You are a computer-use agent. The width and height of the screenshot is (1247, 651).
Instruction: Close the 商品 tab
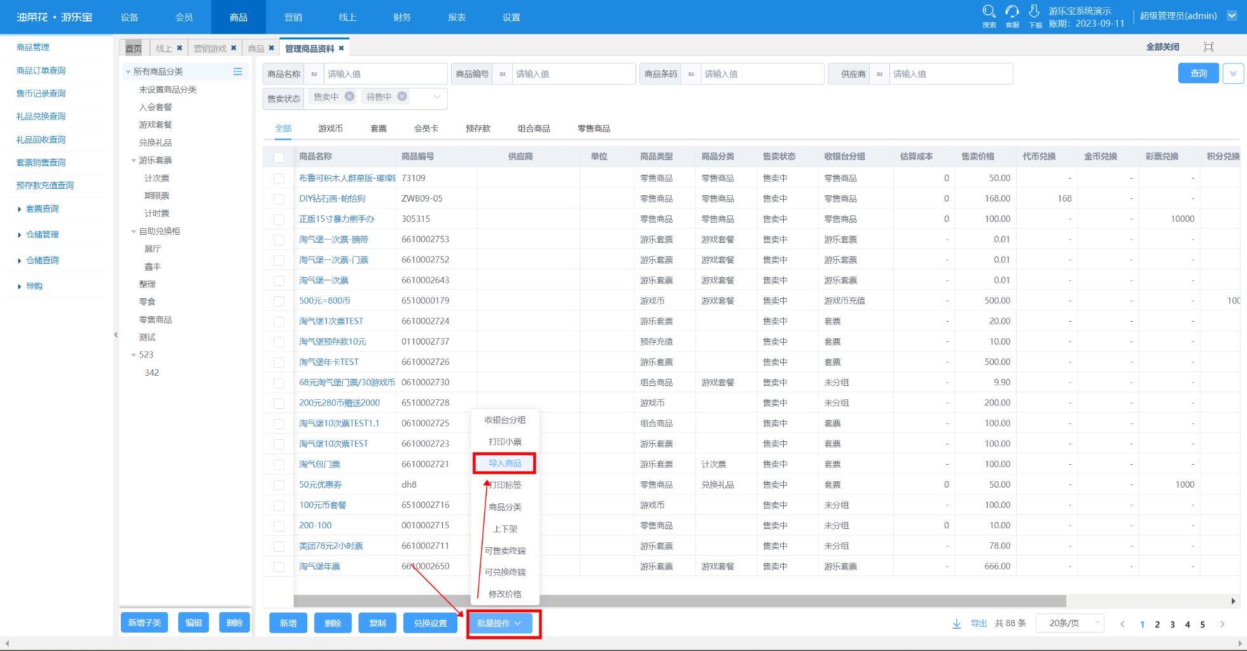click(271, 48)
